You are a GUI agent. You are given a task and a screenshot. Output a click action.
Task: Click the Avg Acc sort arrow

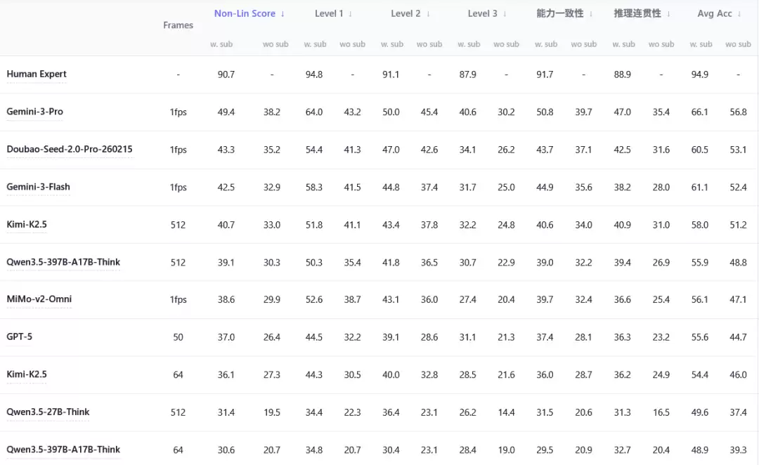[x=739, y=14]
